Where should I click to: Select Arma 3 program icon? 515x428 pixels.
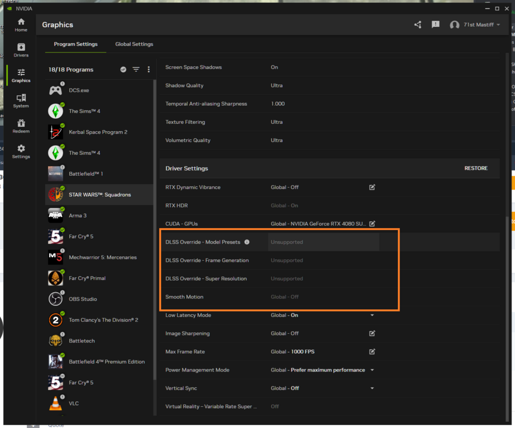tap(55, 215)
